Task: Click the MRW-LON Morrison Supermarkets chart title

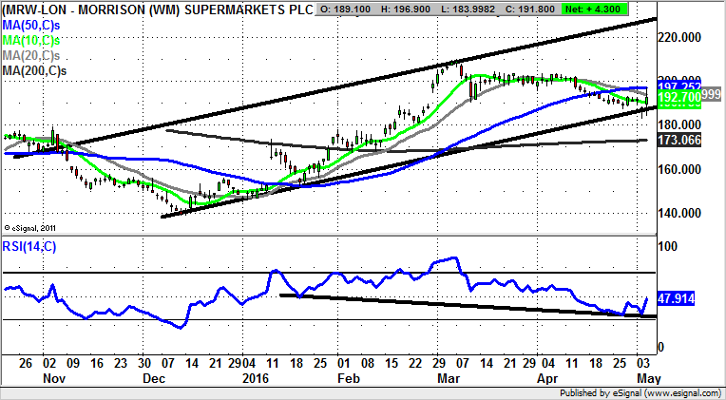Action: coord(156,10)
